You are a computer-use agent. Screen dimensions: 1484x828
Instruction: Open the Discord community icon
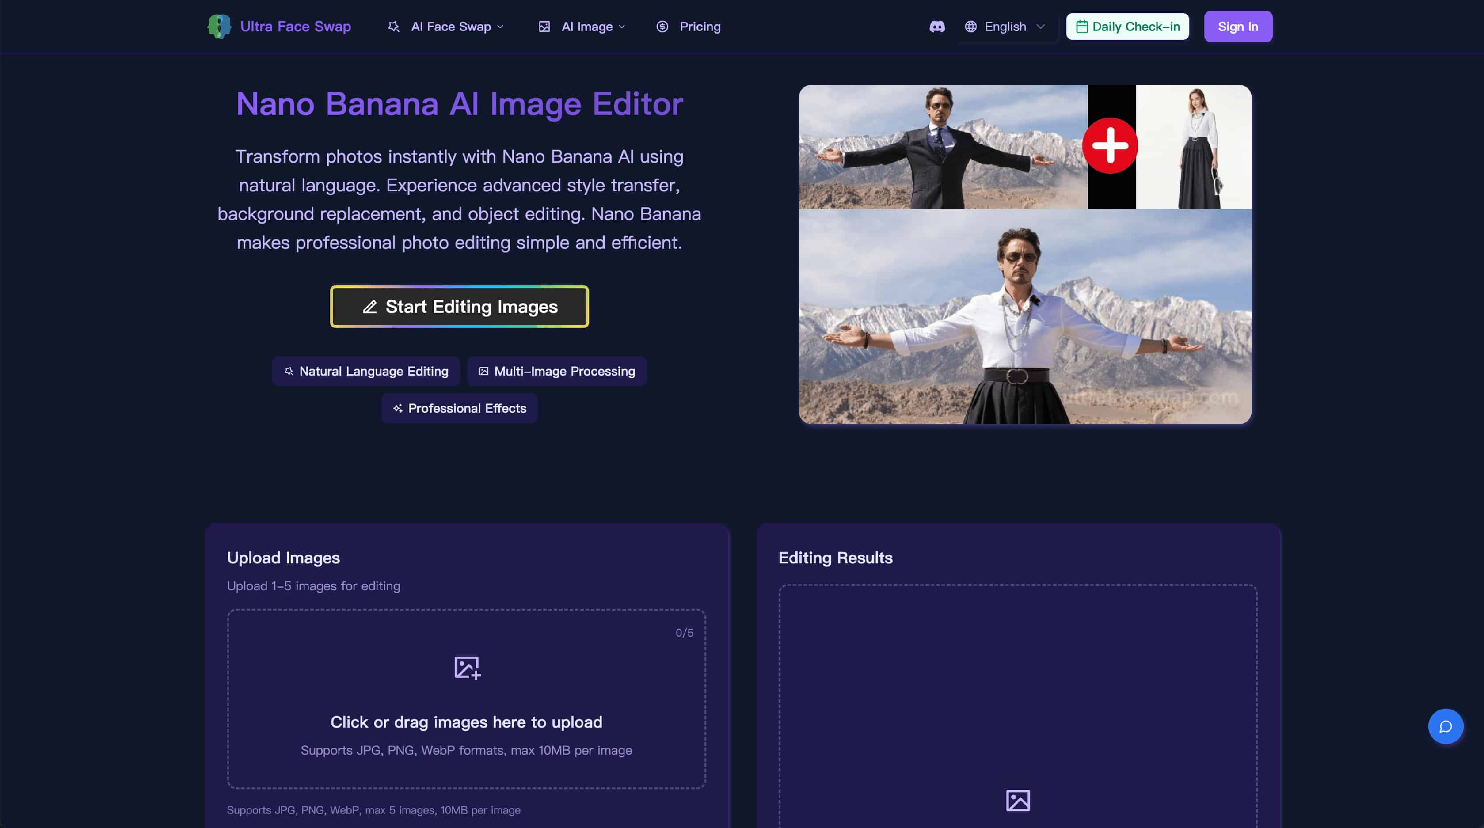938,27
